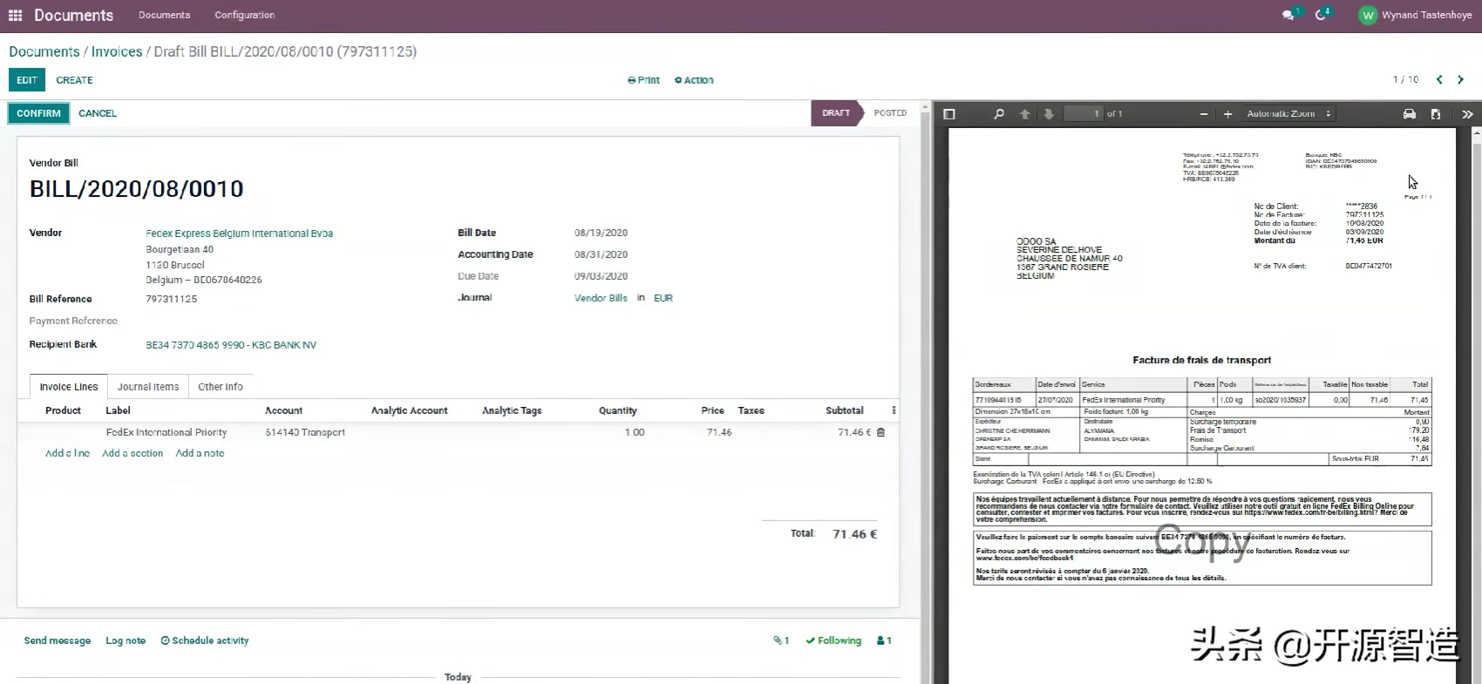Click the Documents app title
This screenshot has height=684, width=1482.
[73, 16]
